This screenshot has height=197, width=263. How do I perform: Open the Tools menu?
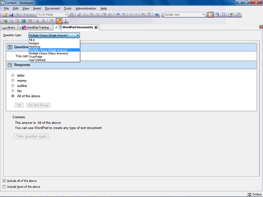click(x=67, y=8)
